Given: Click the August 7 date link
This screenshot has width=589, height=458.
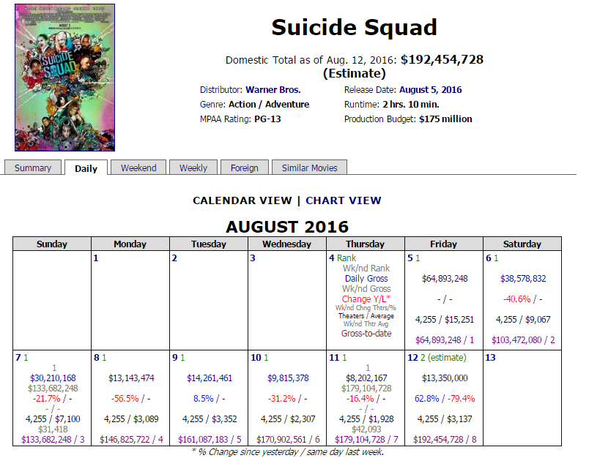Looking at the screenshot, I should pos(18,358).
